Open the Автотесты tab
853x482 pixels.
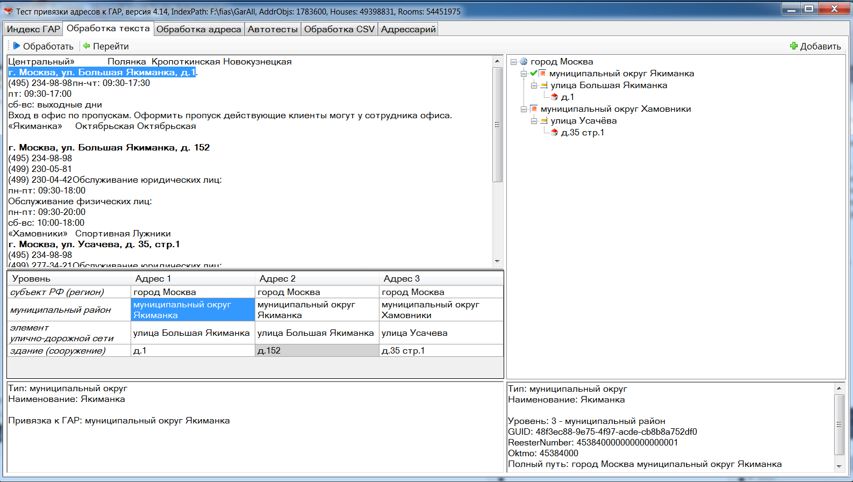pos(273,29)
